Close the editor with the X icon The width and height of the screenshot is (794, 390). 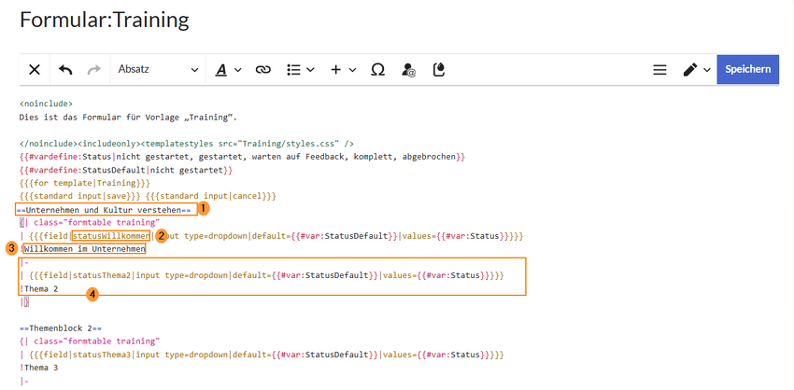[35, 69]
